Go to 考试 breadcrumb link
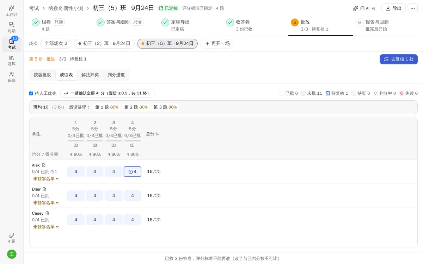Image resolution: width=423 pixels, height=264 pixels. (34, 8)
